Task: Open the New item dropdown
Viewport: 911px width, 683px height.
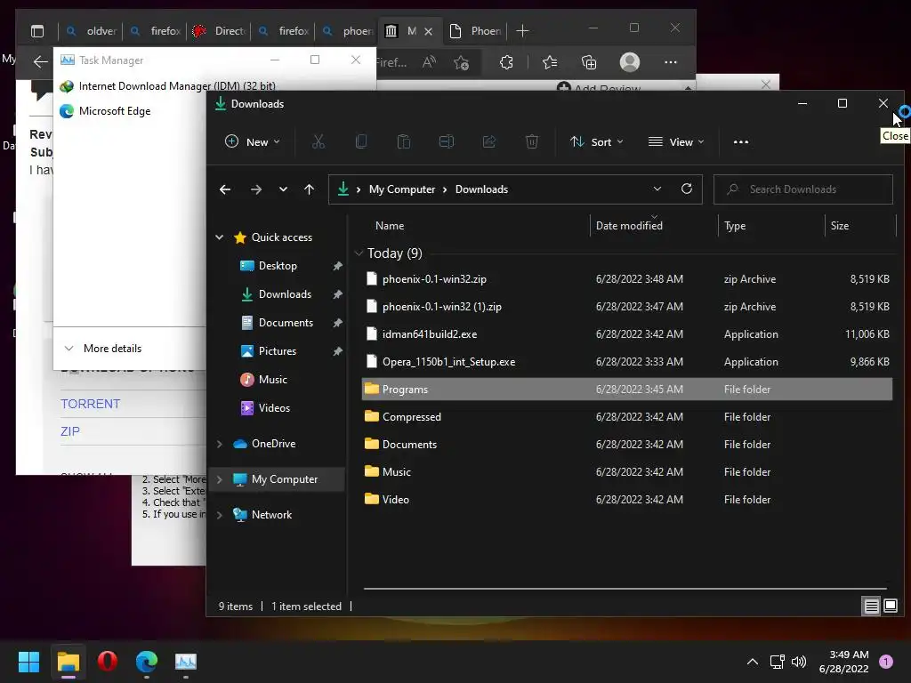Action: pos(253,141)
